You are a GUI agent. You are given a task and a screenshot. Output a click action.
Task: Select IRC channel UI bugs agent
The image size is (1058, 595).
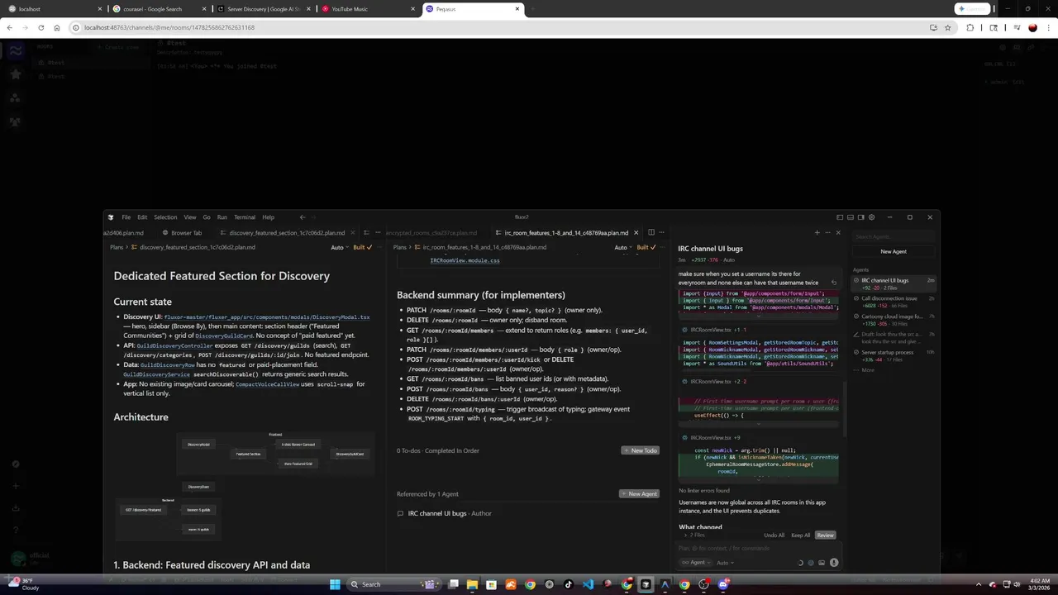pyautogui.click(x=894, y=283)
